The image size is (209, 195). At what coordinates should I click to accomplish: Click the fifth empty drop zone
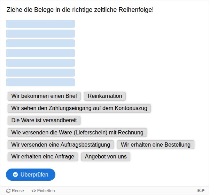click(40, 63)
